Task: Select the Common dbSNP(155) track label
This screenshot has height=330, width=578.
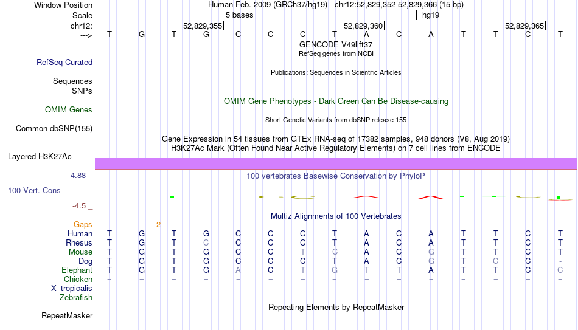Action: (x=54, y=129)
